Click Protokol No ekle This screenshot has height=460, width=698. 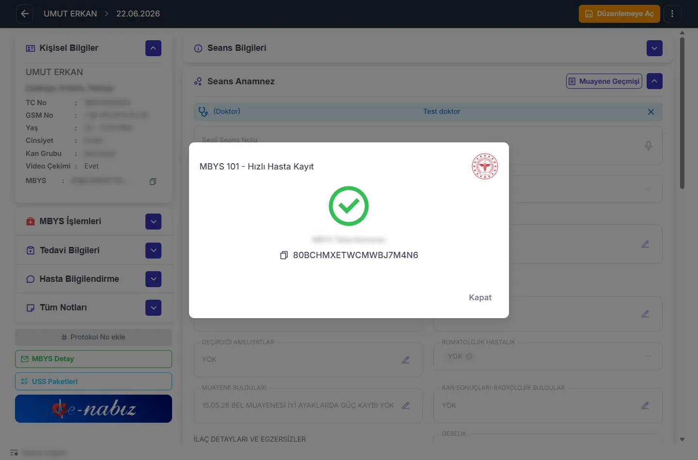click(x=94, y=337)
